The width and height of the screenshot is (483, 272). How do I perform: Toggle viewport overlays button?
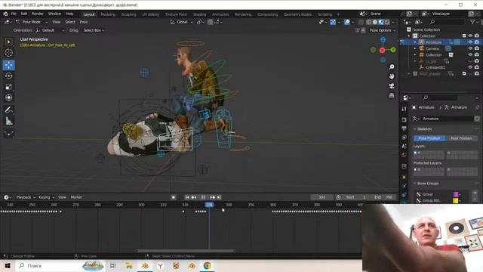tap(347, 22)
